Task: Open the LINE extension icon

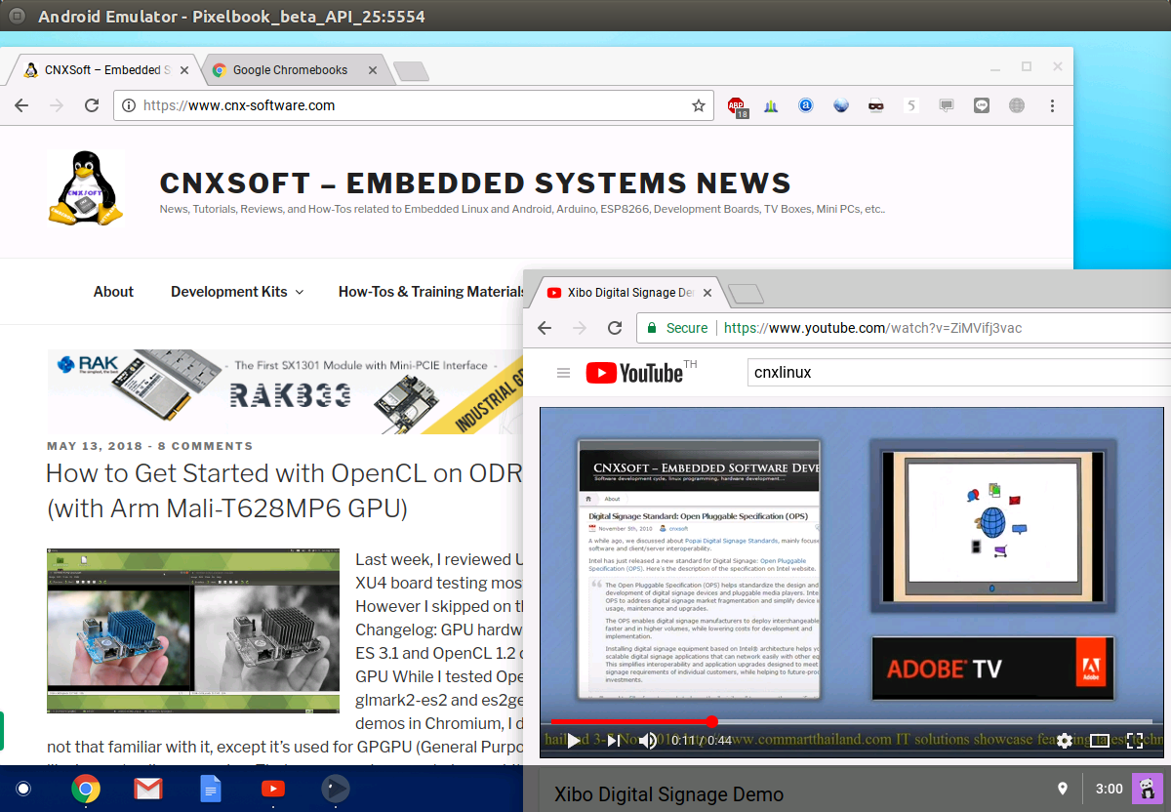Action: tap(982, 105)
